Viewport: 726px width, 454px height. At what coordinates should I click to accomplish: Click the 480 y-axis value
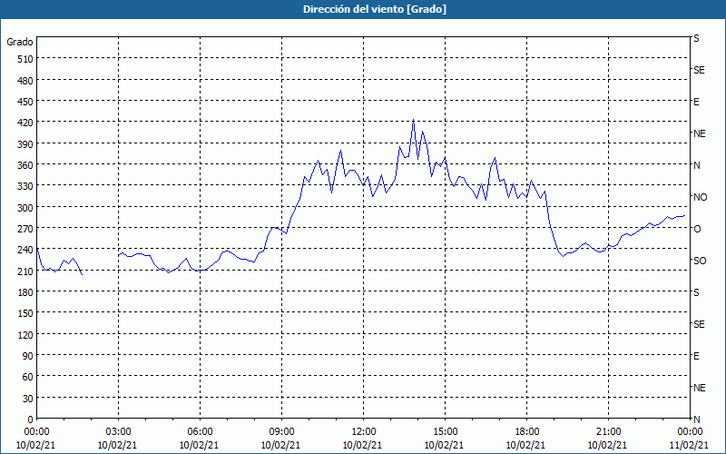click(x=25, y=81)
